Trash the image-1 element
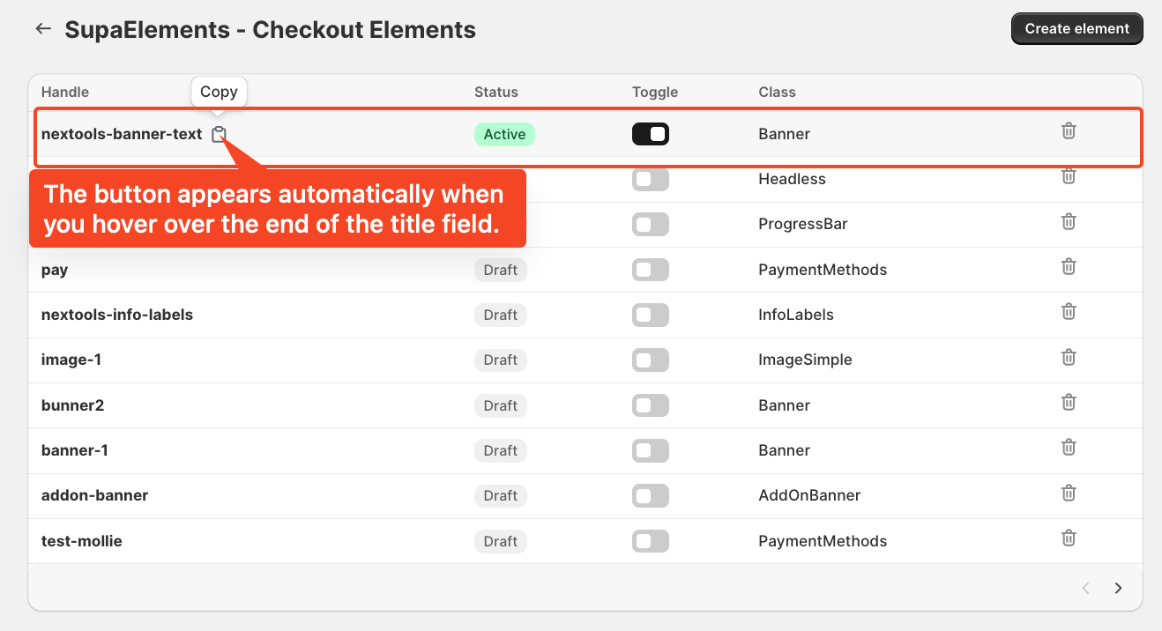The width and height of the screenshot is (1162, 631). pyautogui.click(x=1069, y=357)
